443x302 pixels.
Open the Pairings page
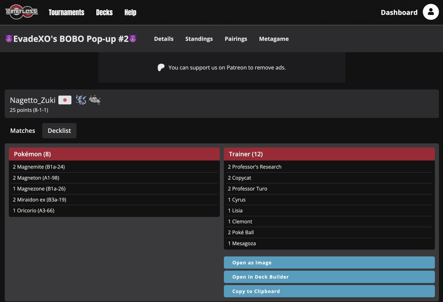(x=236, y=39)
